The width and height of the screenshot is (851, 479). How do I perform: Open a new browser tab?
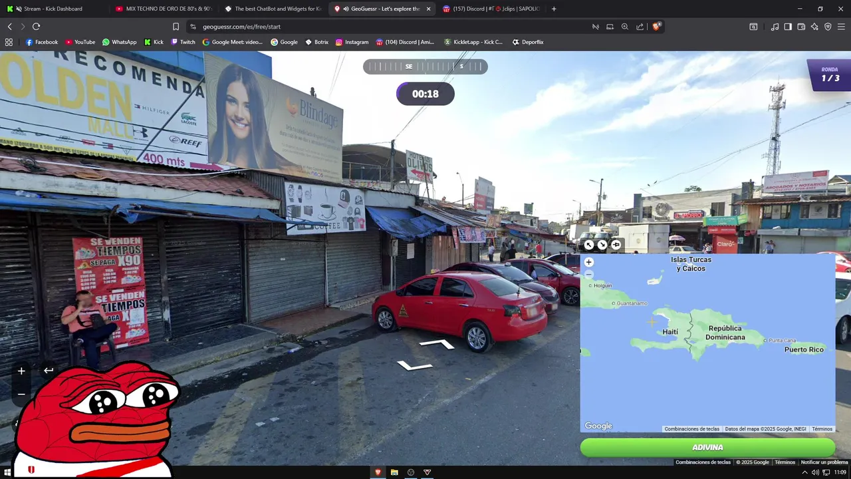554,9
